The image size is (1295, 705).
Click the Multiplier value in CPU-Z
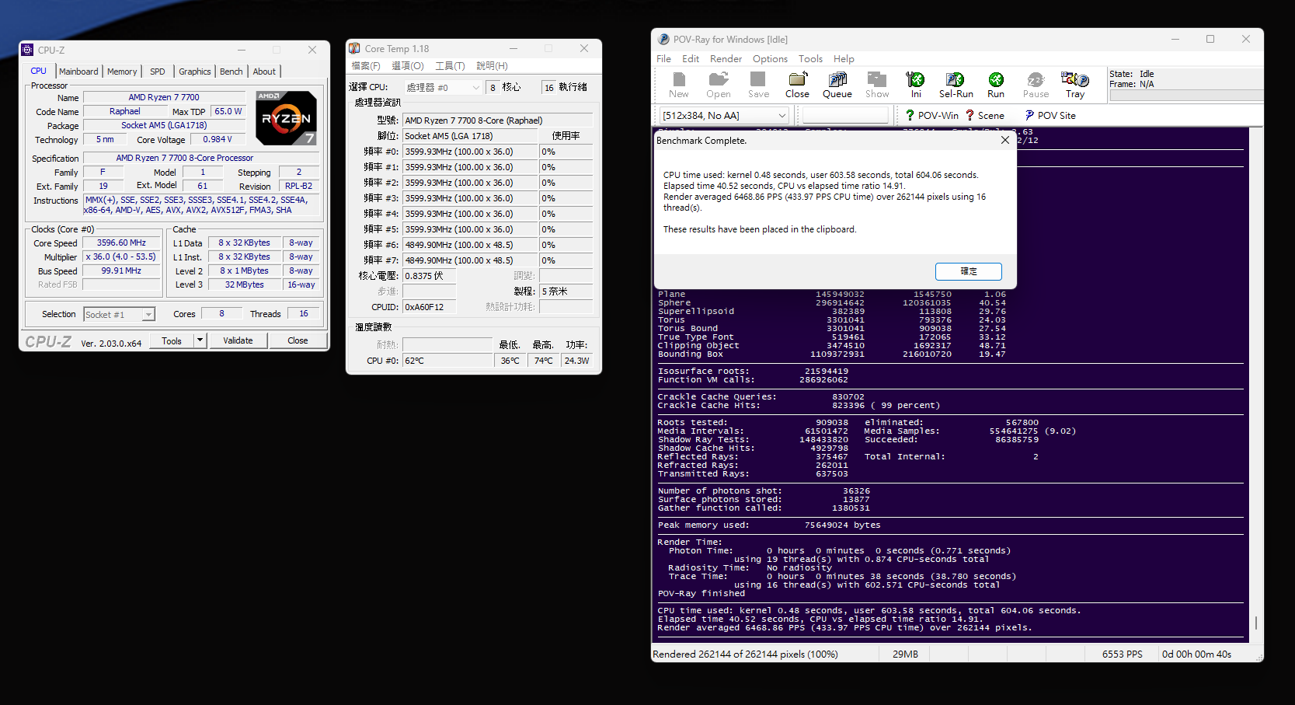[x=121, y=257]
